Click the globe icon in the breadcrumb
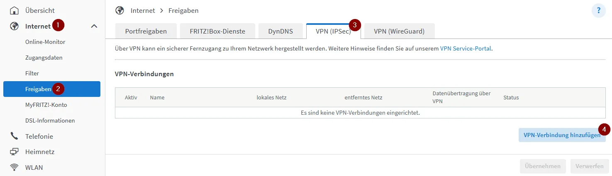This screenshot has height=176, width=612. (119, 10)
